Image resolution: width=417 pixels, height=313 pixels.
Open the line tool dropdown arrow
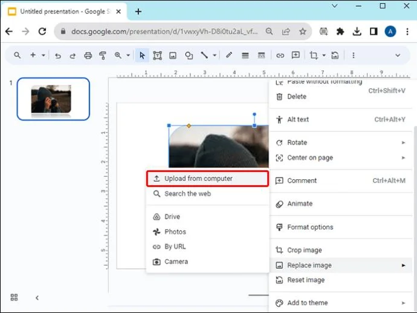click(215, 56)
